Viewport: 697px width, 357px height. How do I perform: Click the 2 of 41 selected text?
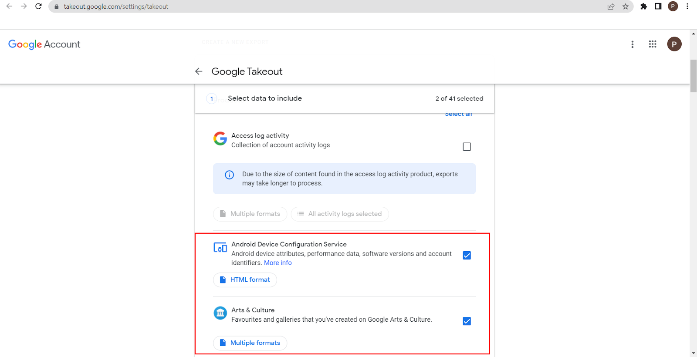pyautogui.click(x=460, y=99)
